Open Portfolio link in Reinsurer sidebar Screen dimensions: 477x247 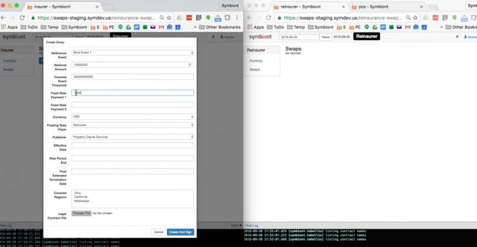click(x=256, y=61)
